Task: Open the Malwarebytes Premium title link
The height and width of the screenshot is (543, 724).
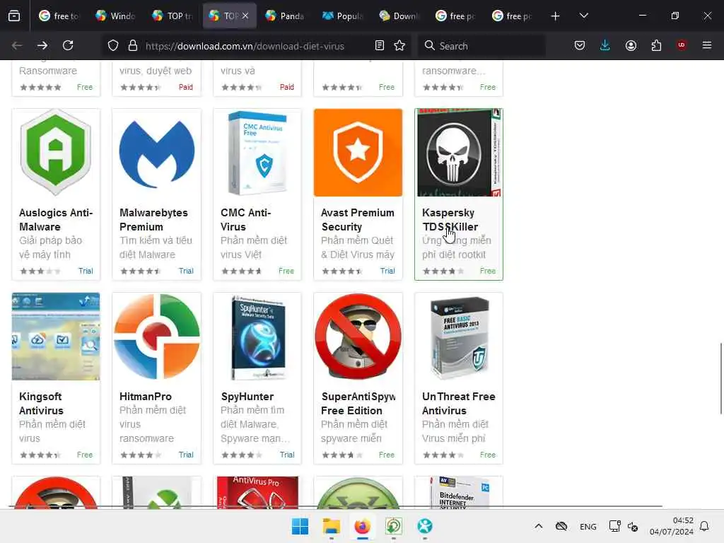Action: (153, 220)
